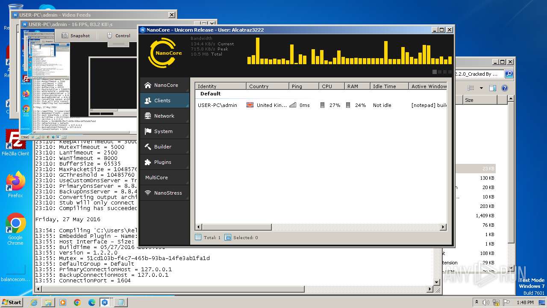
Task: Sort clients by Idle Time column
Action: [389, 86]
